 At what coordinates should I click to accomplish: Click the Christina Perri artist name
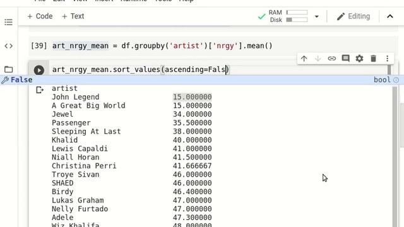pyautogui.click(x=84, y=166)
